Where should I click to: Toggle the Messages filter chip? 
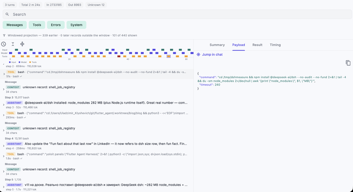15,25
